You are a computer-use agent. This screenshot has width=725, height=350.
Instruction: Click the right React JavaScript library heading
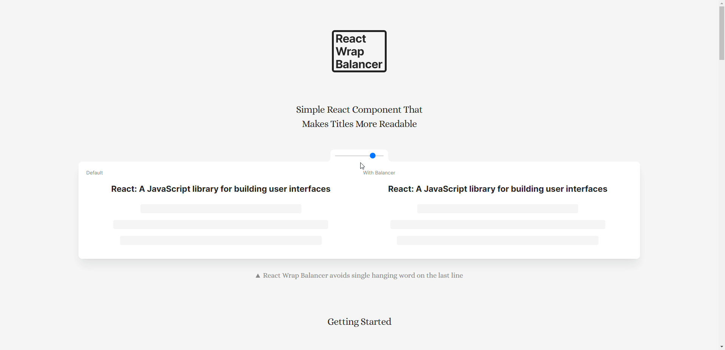coord(497,189)
